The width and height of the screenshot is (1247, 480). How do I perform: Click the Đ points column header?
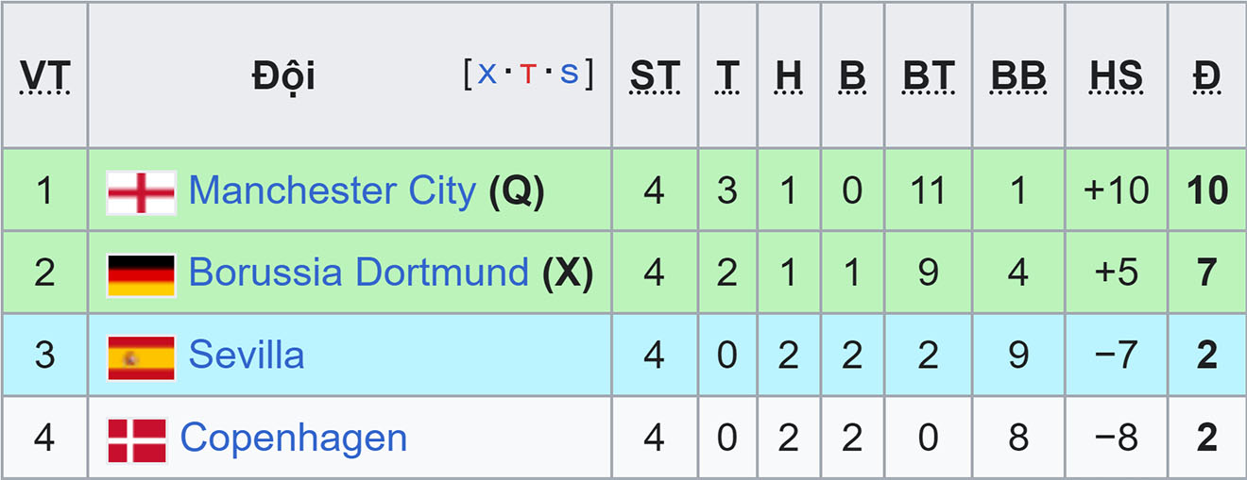pos(1206,76)
